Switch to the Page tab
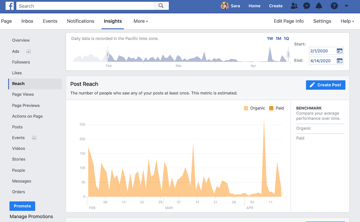Image resolution: width=360 pixels, height=222 pixels. [x=7, y=21]
